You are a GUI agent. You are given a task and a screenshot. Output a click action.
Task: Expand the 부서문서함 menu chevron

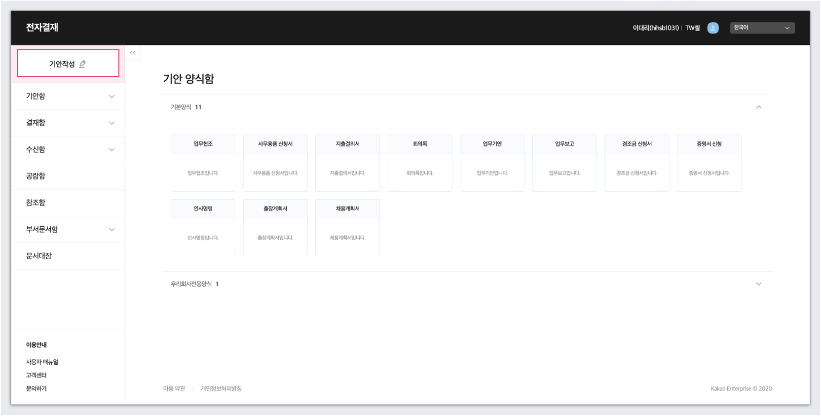pos(112,230)
